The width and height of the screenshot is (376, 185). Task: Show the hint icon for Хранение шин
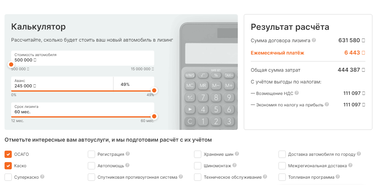pos(237,154)
